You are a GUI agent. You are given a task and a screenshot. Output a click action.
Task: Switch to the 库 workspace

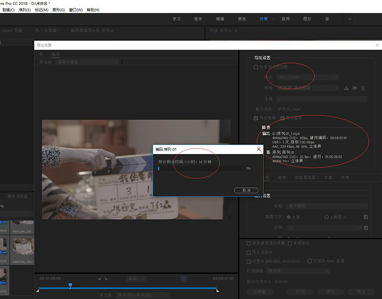(x=327, y=19)
